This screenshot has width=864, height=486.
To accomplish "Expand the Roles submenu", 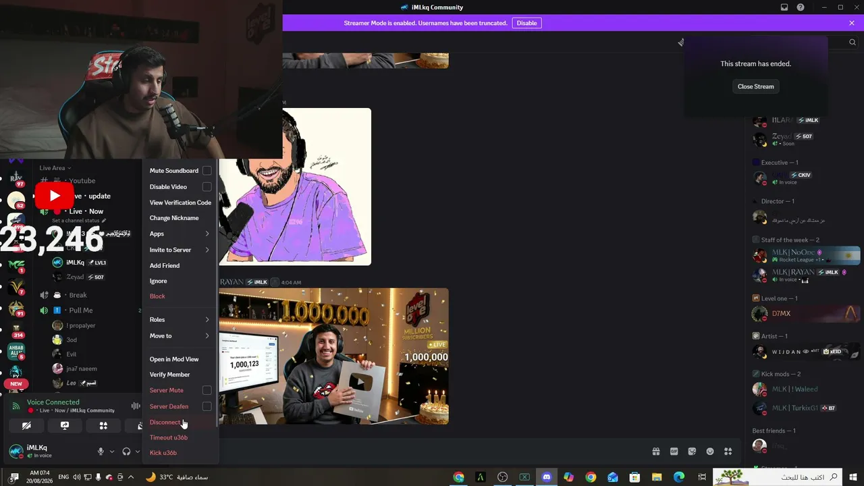I will (180, 319).
